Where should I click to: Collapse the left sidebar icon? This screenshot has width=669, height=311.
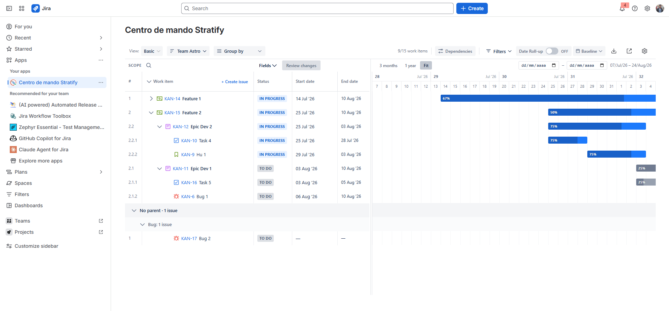(x=9, y=8)
